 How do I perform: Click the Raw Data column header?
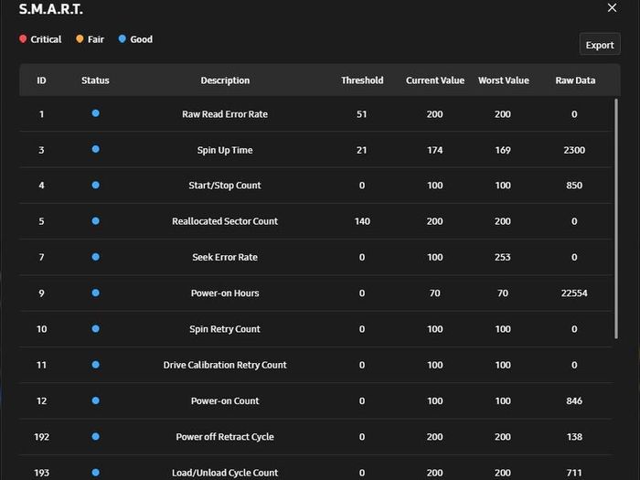pyautogui.click(x=575, y=80)
